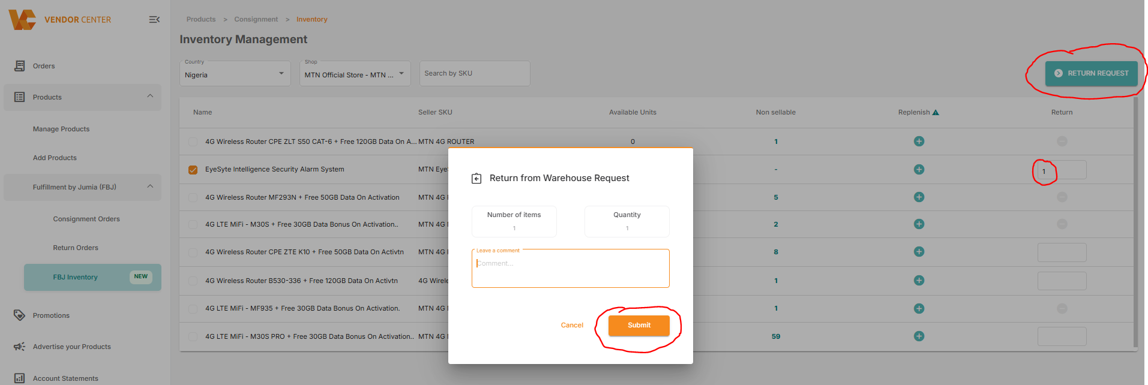Click return minus icon for MF935 MiFi
Screen dimensions: 1148x385
pos(1062,308)
